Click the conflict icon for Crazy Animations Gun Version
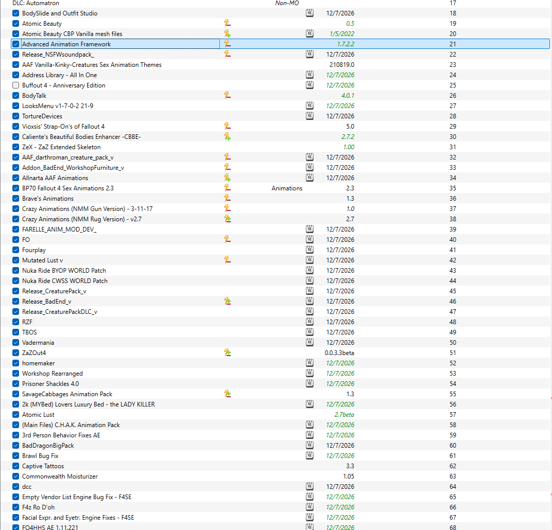The image size is (552, 530). tap(228, 208)
